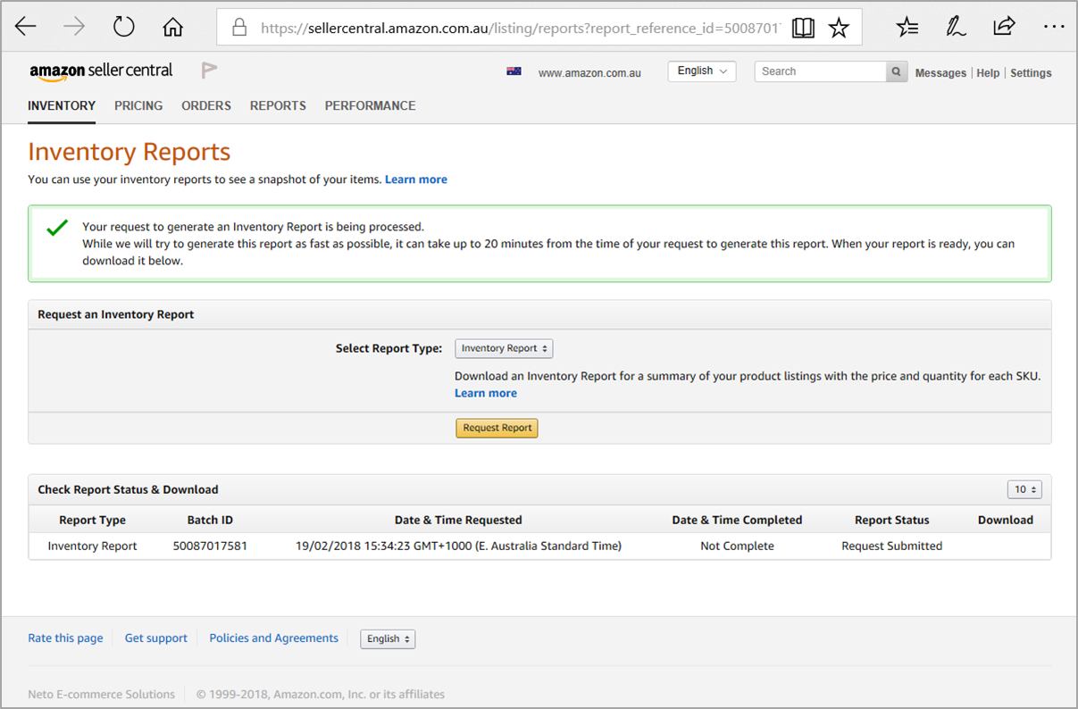Click the Request Submitted status cell
This screenshot has height=709, width=1078.
pyautogui.click(x=891, y=546)
